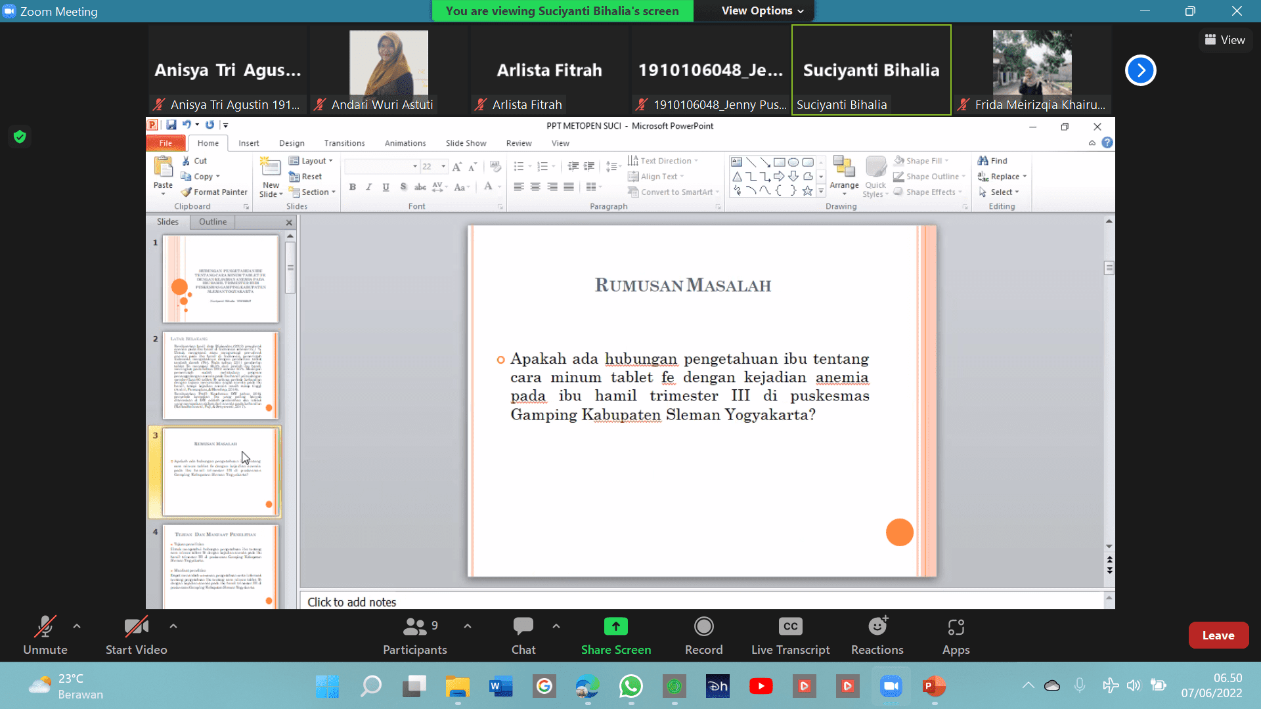Select slide 4 thumbnail Tujuan Dan Manfaat

[x=221, y=567]
